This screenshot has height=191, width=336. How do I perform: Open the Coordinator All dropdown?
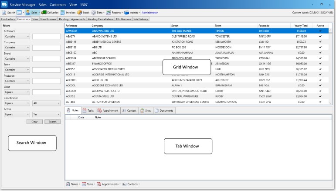coord(46,103)
